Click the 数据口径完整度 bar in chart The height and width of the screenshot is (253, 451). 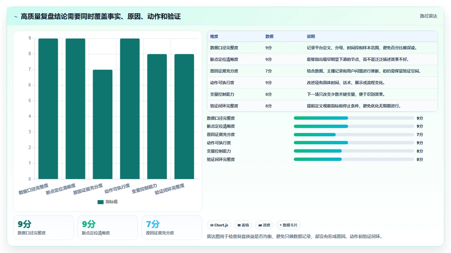(48, 109)
